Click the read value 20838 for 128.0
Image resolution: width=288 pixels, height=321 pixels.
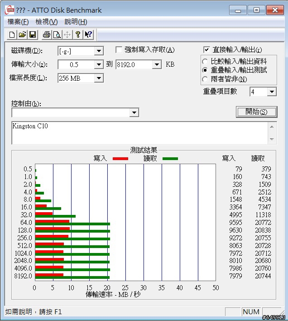click(263, 230)
